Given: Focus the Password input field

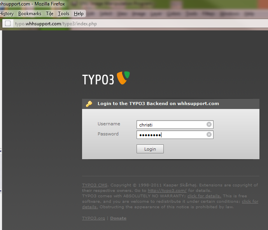Looking at the screenshot, I should [171, 135].
